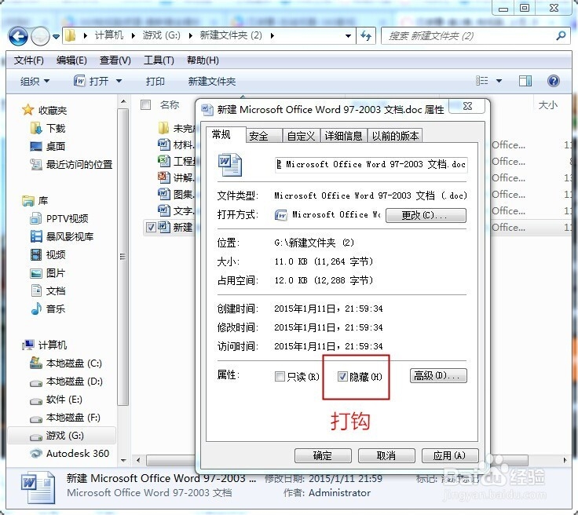The height and width of the screenshot is (515, 578).
Task: Click the search magnifier icon
Action: coord(561,36)
